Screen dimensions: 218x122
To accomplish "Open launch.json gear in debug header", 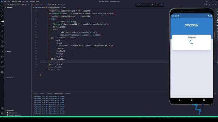I will pos(22,5).
